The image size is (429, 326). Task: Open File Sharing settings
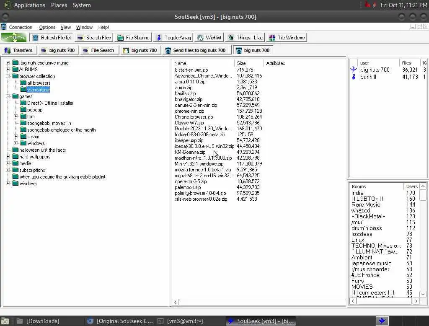pyautogui.click(x=133, y=37)
